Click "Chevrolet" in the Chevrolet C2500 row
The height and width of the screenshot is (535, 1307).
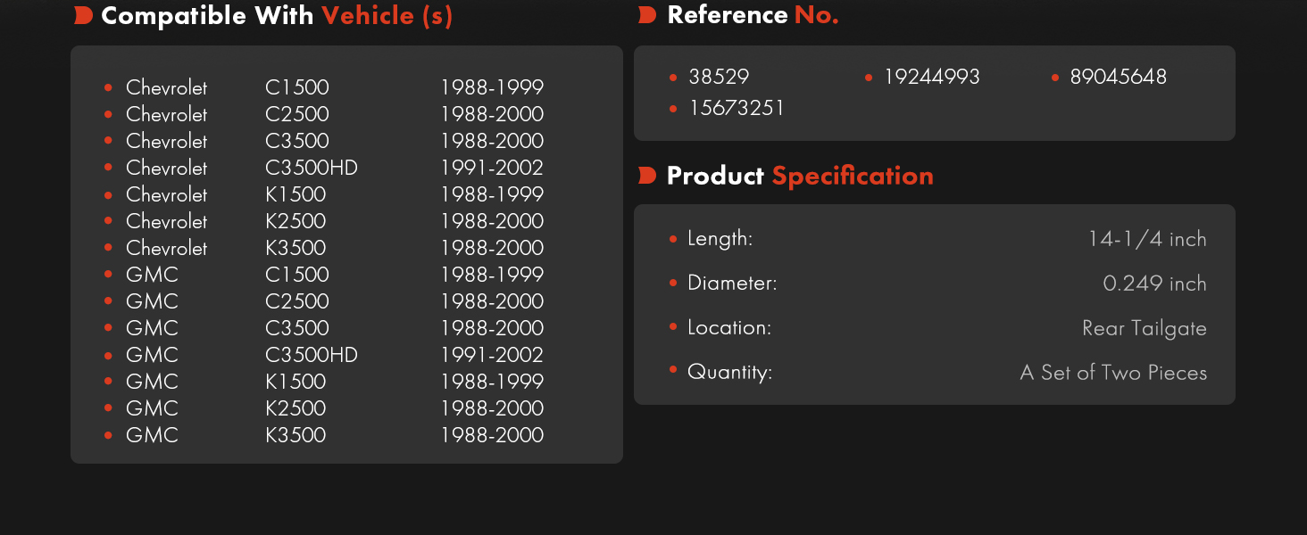click(166, 114)
